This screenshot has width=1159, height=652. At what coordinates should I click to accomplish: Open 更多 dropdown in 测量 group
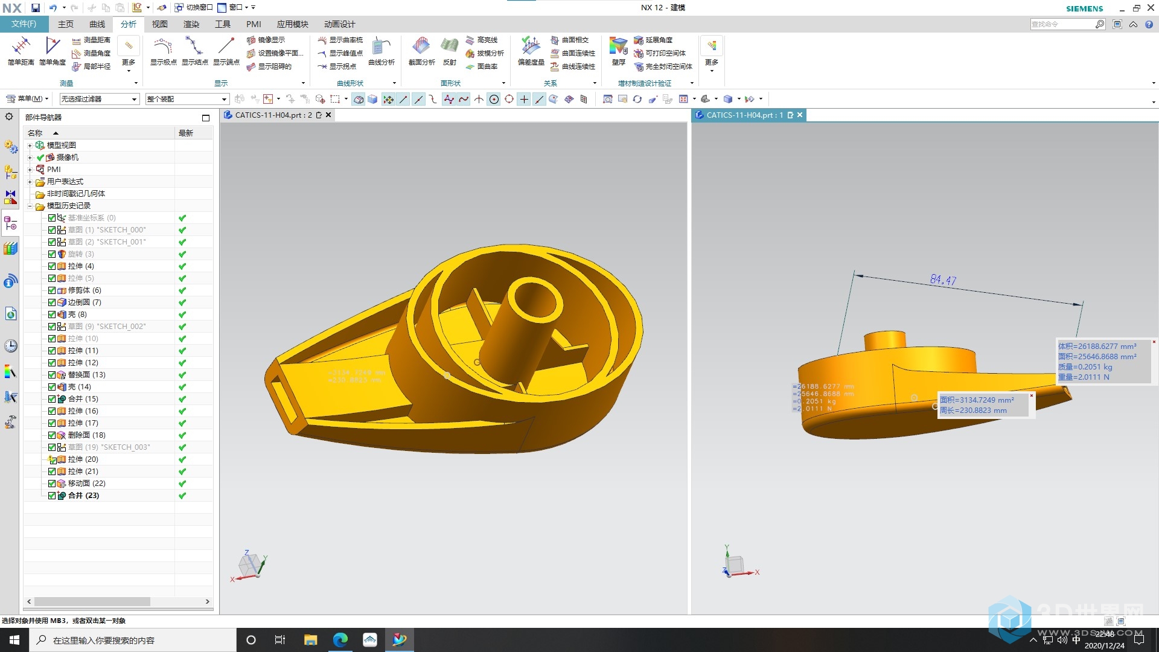[129, 54]
